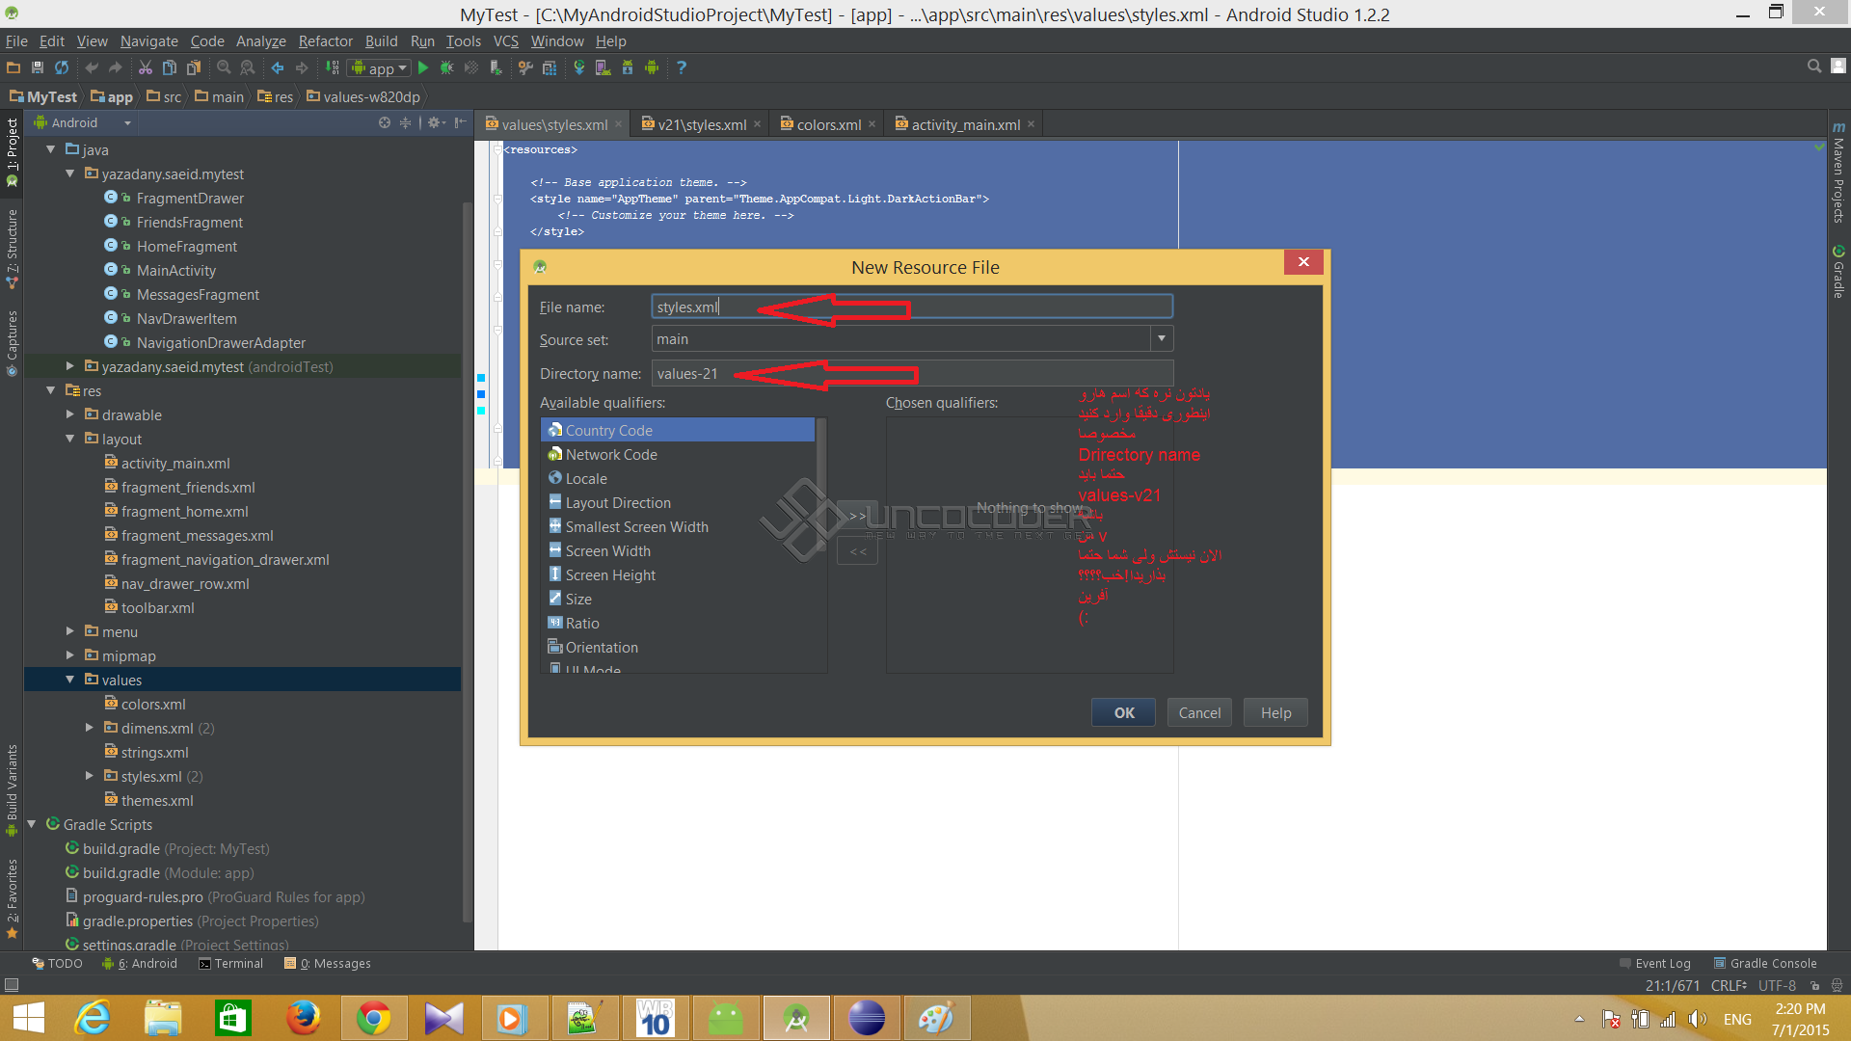1851x1041 pixels.
Task: Collapse the java folder node
Action: [51, 149]
